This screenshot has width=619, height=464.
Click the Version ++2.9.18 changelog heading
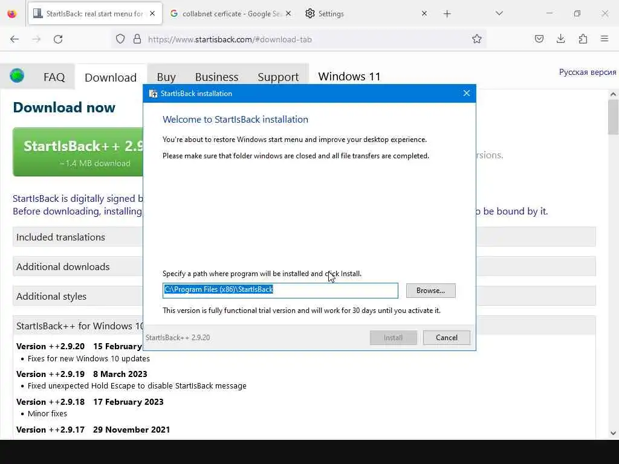point(89,402)
